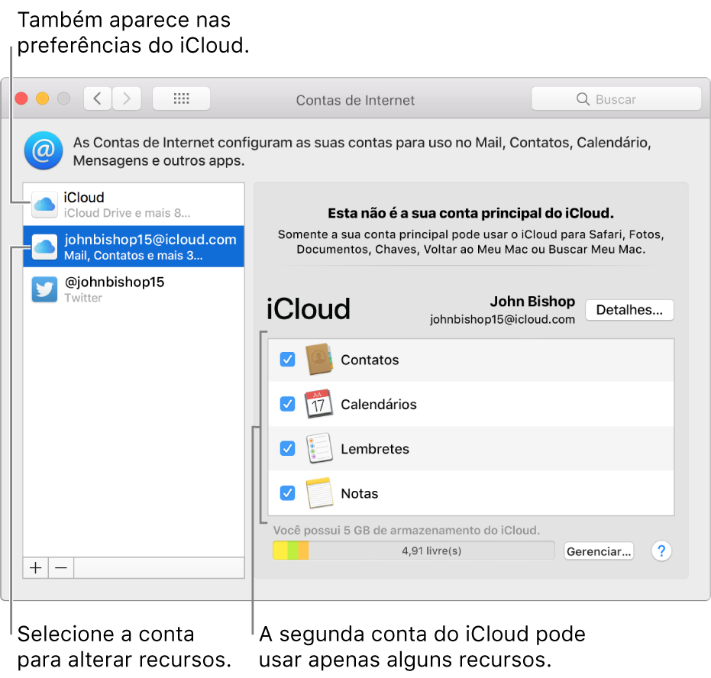Viewport: 711px width, 678px height.
Task: Click the cloud icon of iCloud Drive account
Action: 44,205
